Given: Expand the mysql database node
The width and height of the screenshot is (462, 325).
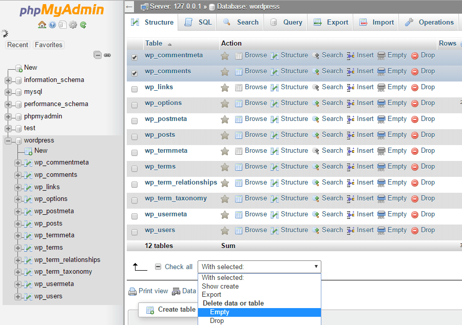Looking at the screenshot, I should (8, 92).
